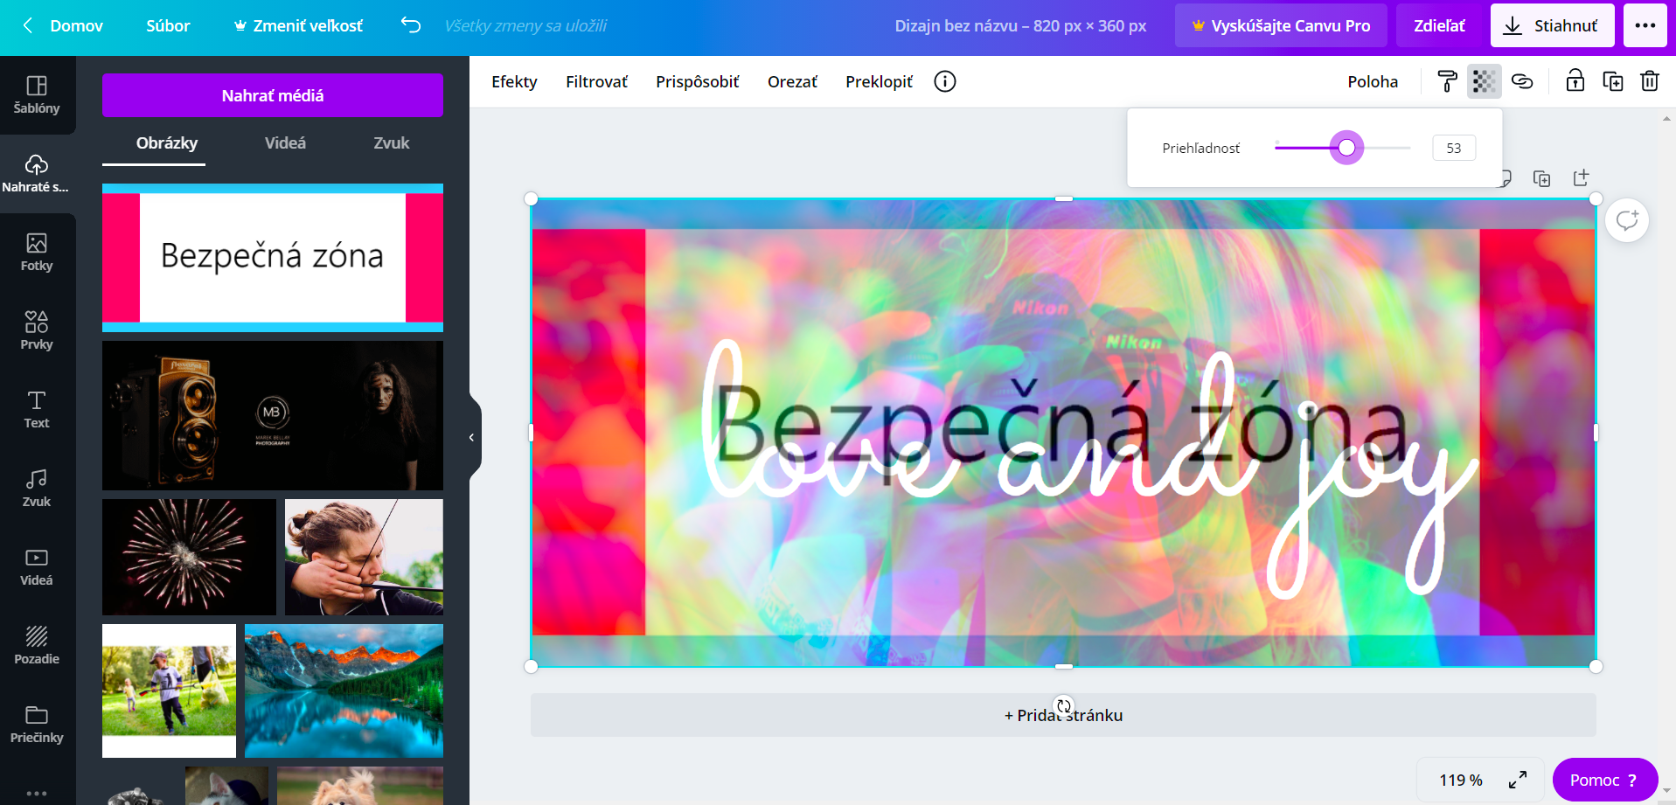
Task: Open the Nahraté súbory uploads panel
Action: (37, 174)
